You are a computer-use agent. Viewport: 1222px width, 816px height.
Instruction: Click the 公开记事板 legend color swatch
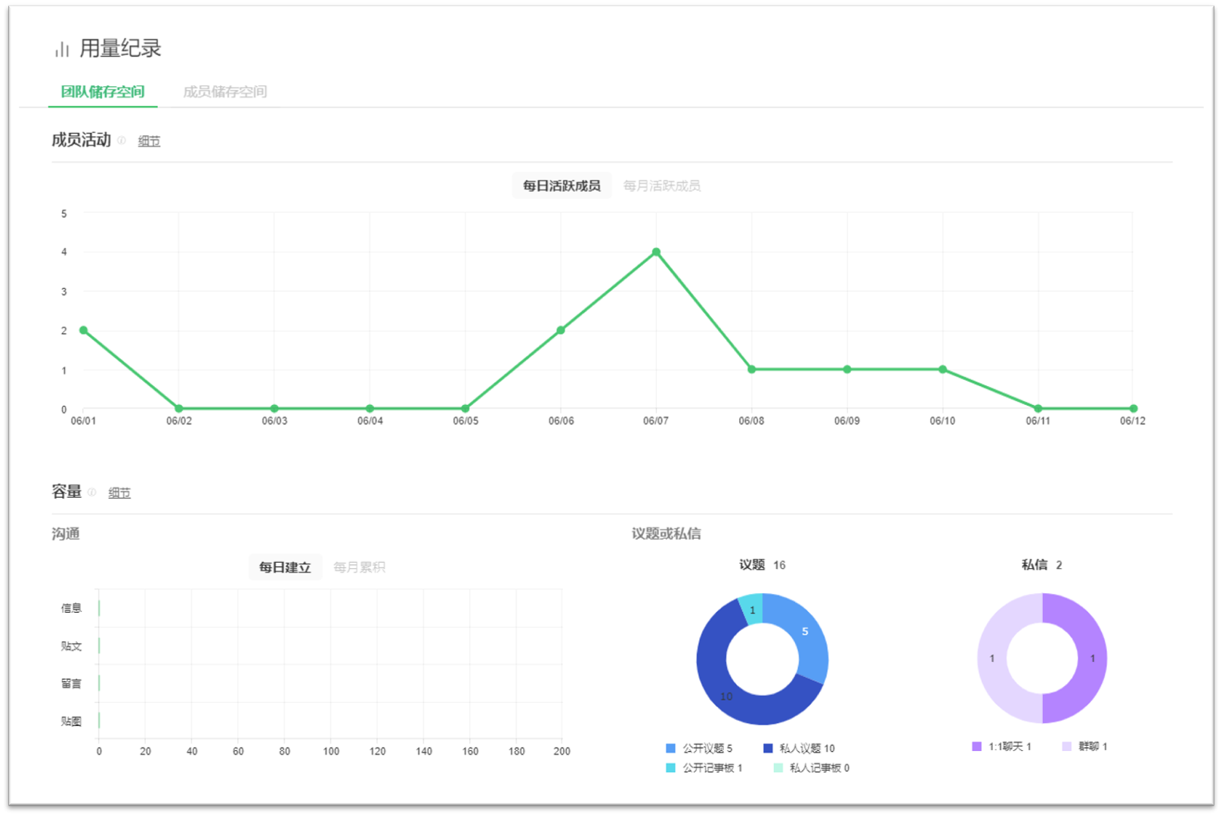(670, 768)
